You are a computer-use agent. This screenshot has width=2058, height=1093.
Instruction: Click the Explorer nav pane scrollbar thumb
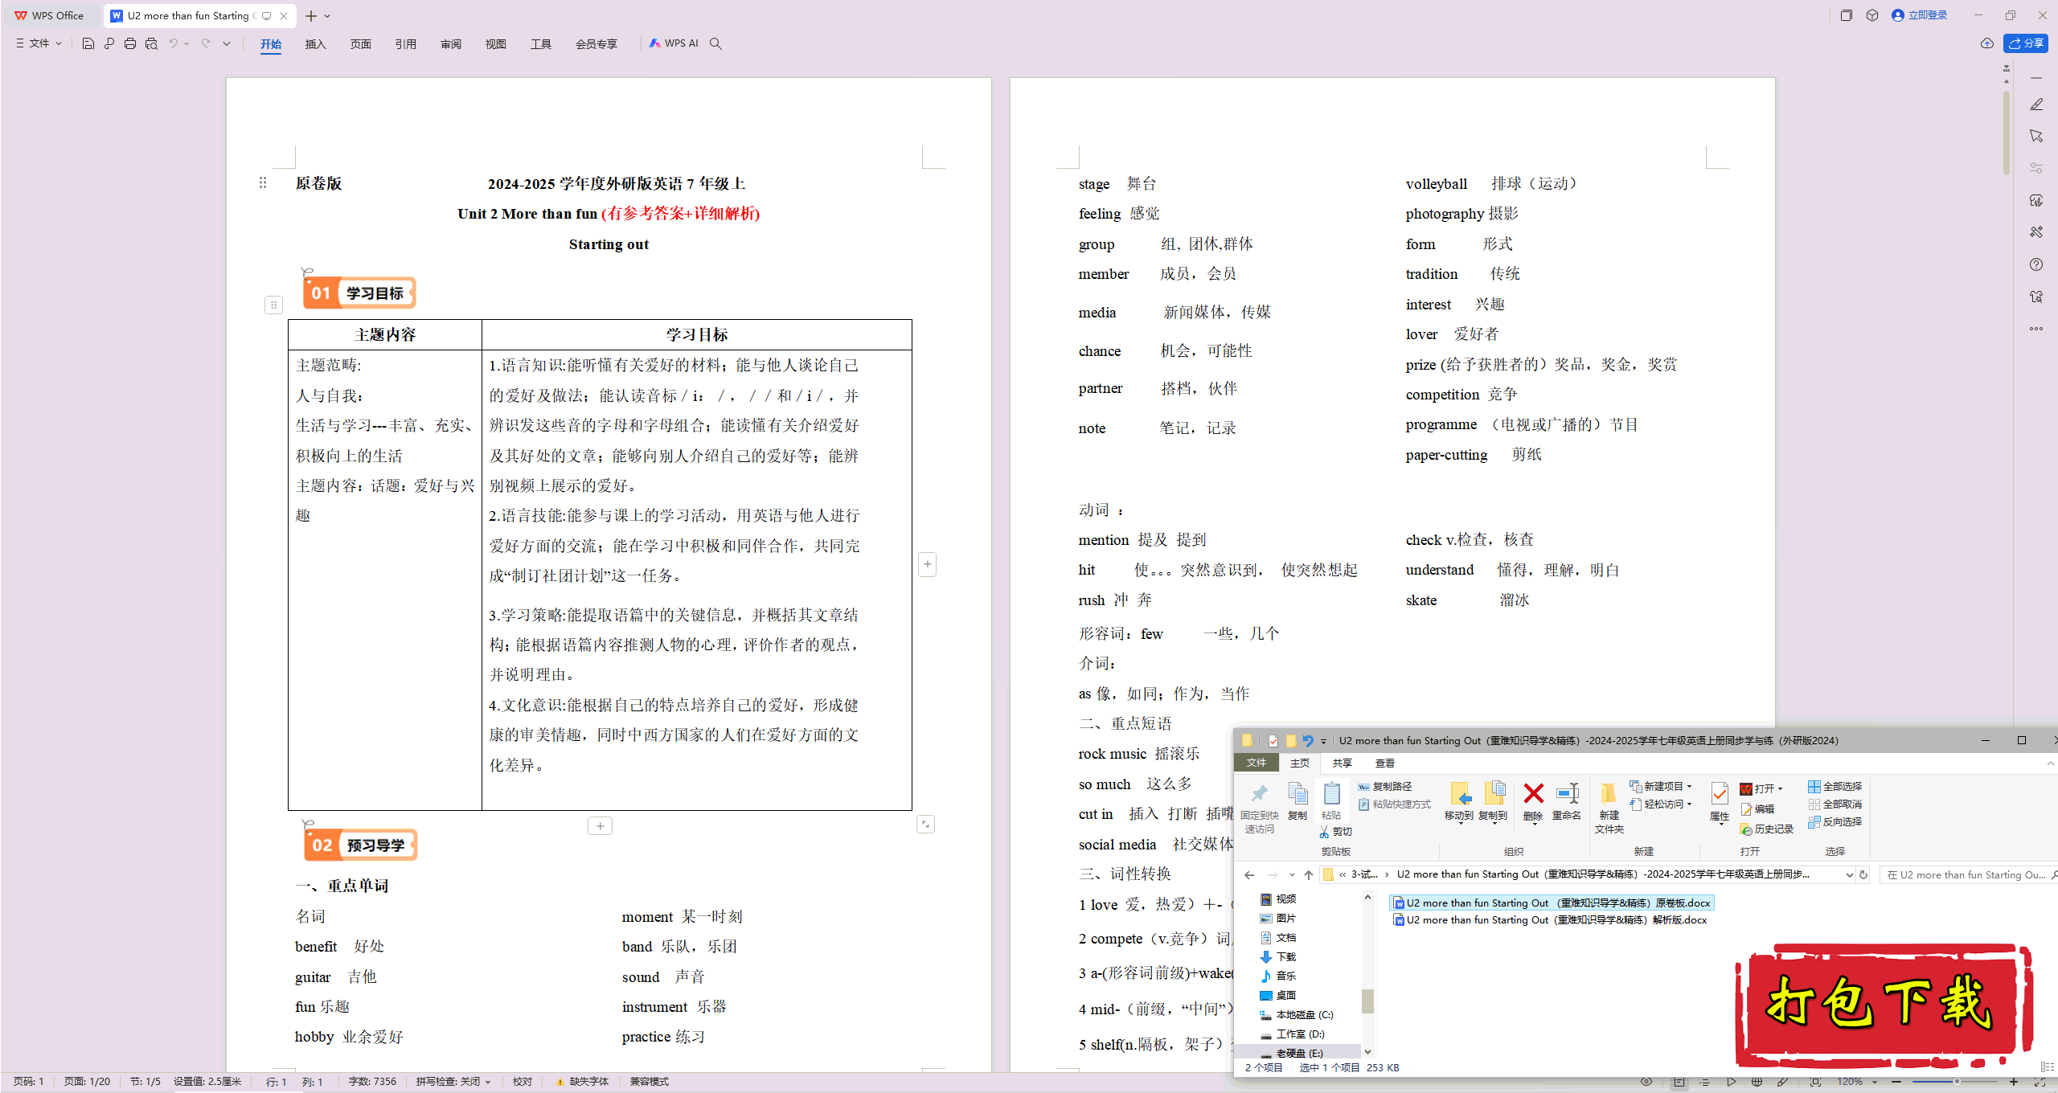point(1367,1001)
